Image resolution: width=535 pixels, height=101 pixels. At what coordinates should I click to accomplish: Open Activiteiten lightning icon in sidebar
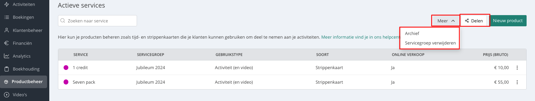click(x=6, y=4)
